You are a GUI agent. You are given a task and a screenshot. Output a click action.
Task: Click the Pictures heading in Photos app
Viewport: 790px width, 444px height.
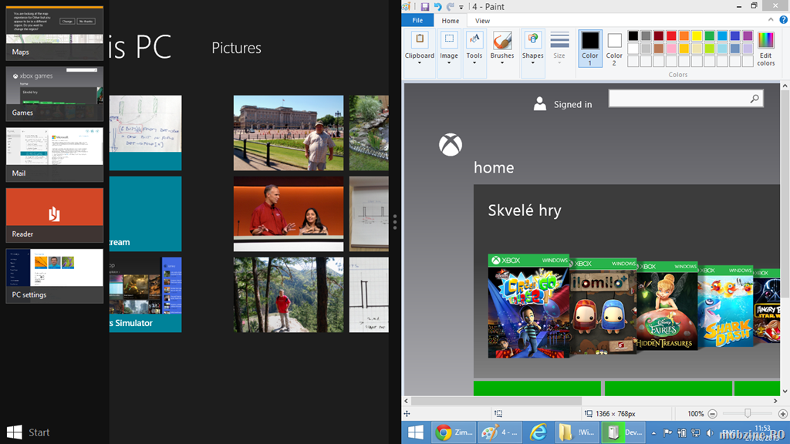[236, 48]
